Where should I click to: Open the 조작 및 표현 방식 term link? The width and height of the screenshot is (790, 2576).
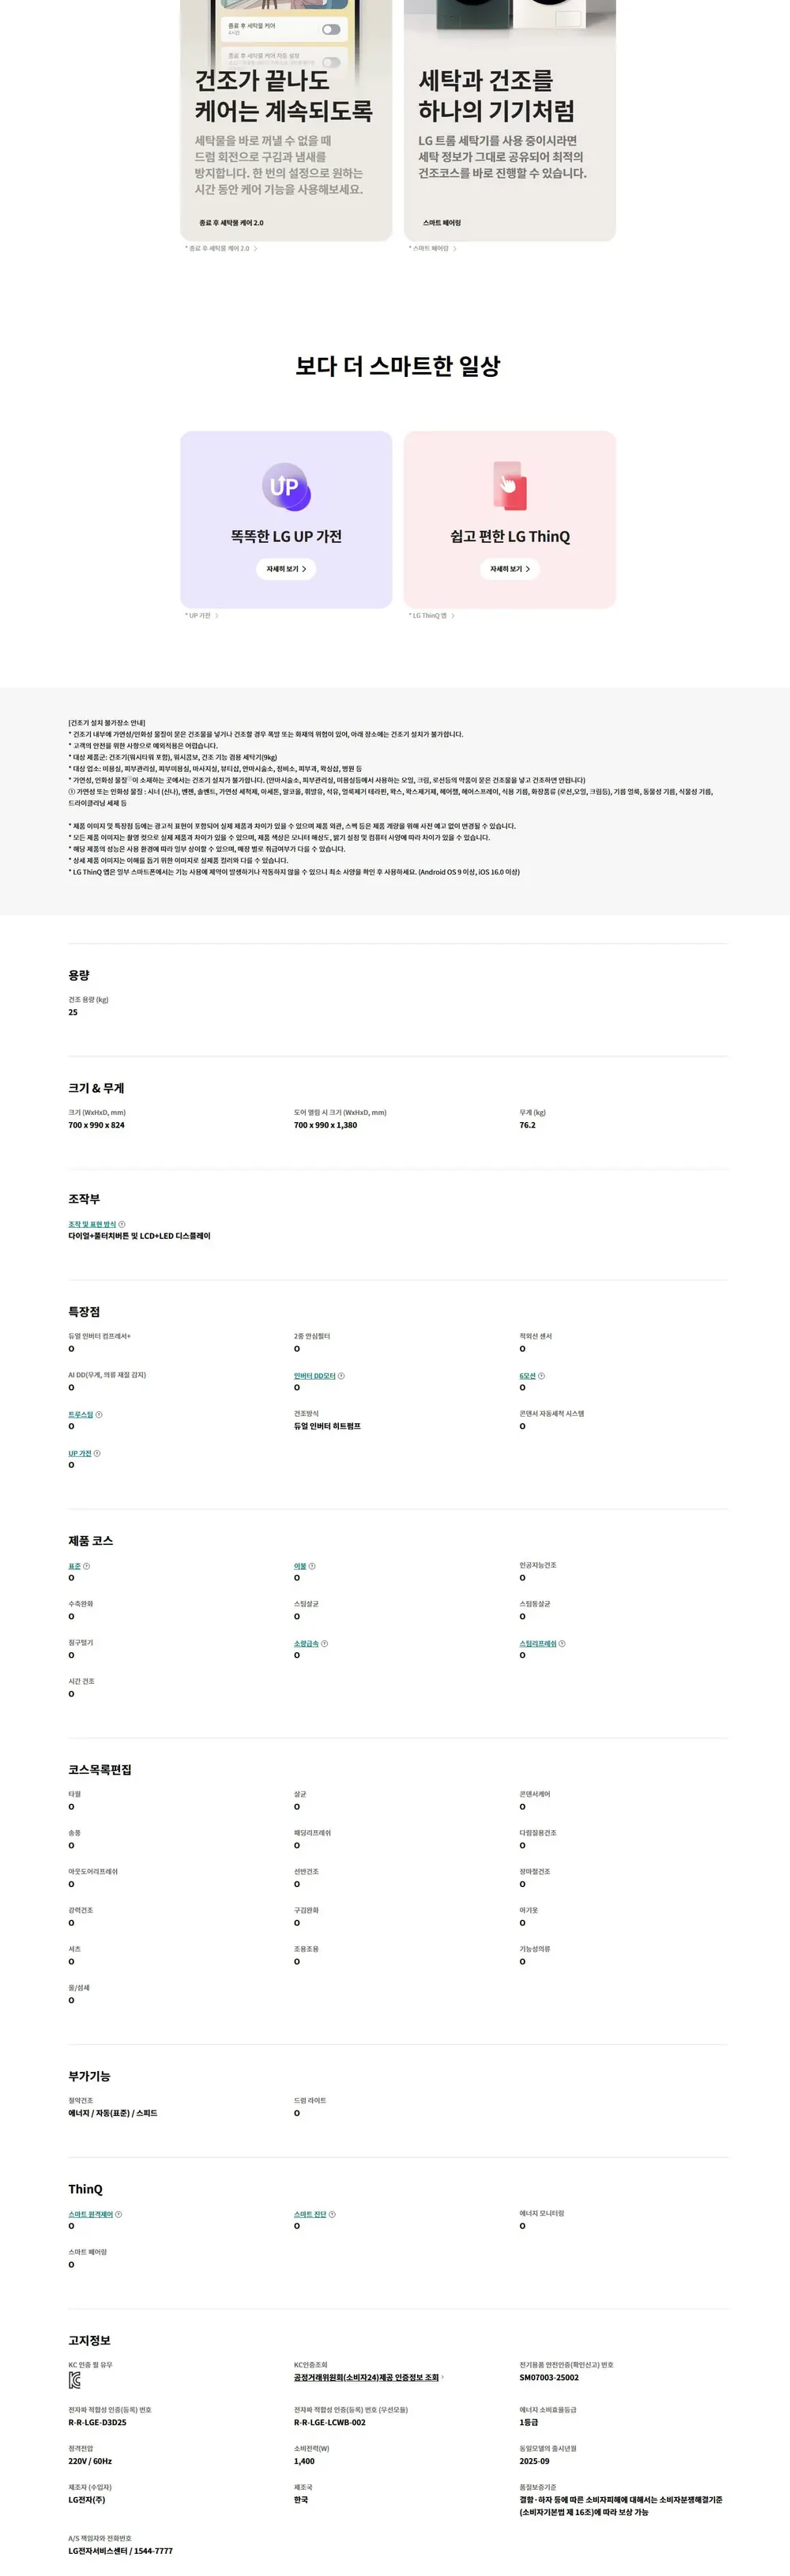[92, 1224]
